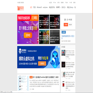Open the search magnifier icon in navigation
The image size is (93, 93).
click(75, 7)
